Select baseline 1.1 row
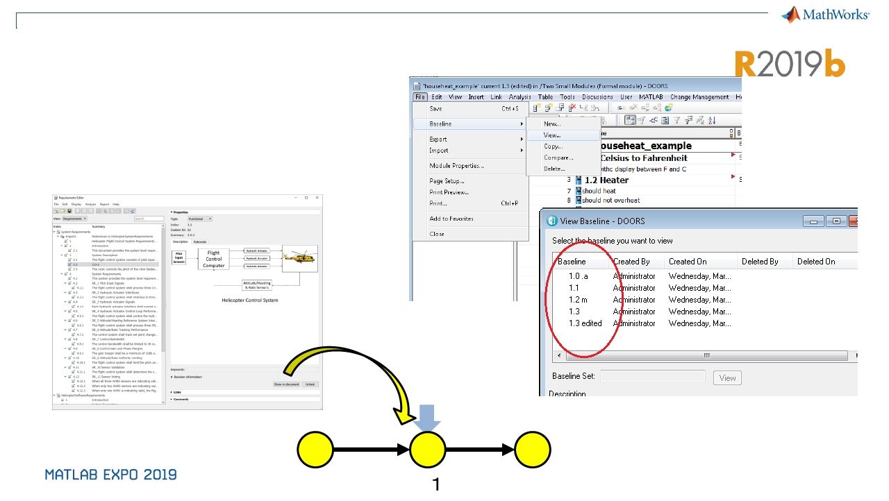889x501 pixels. [705, 287]
